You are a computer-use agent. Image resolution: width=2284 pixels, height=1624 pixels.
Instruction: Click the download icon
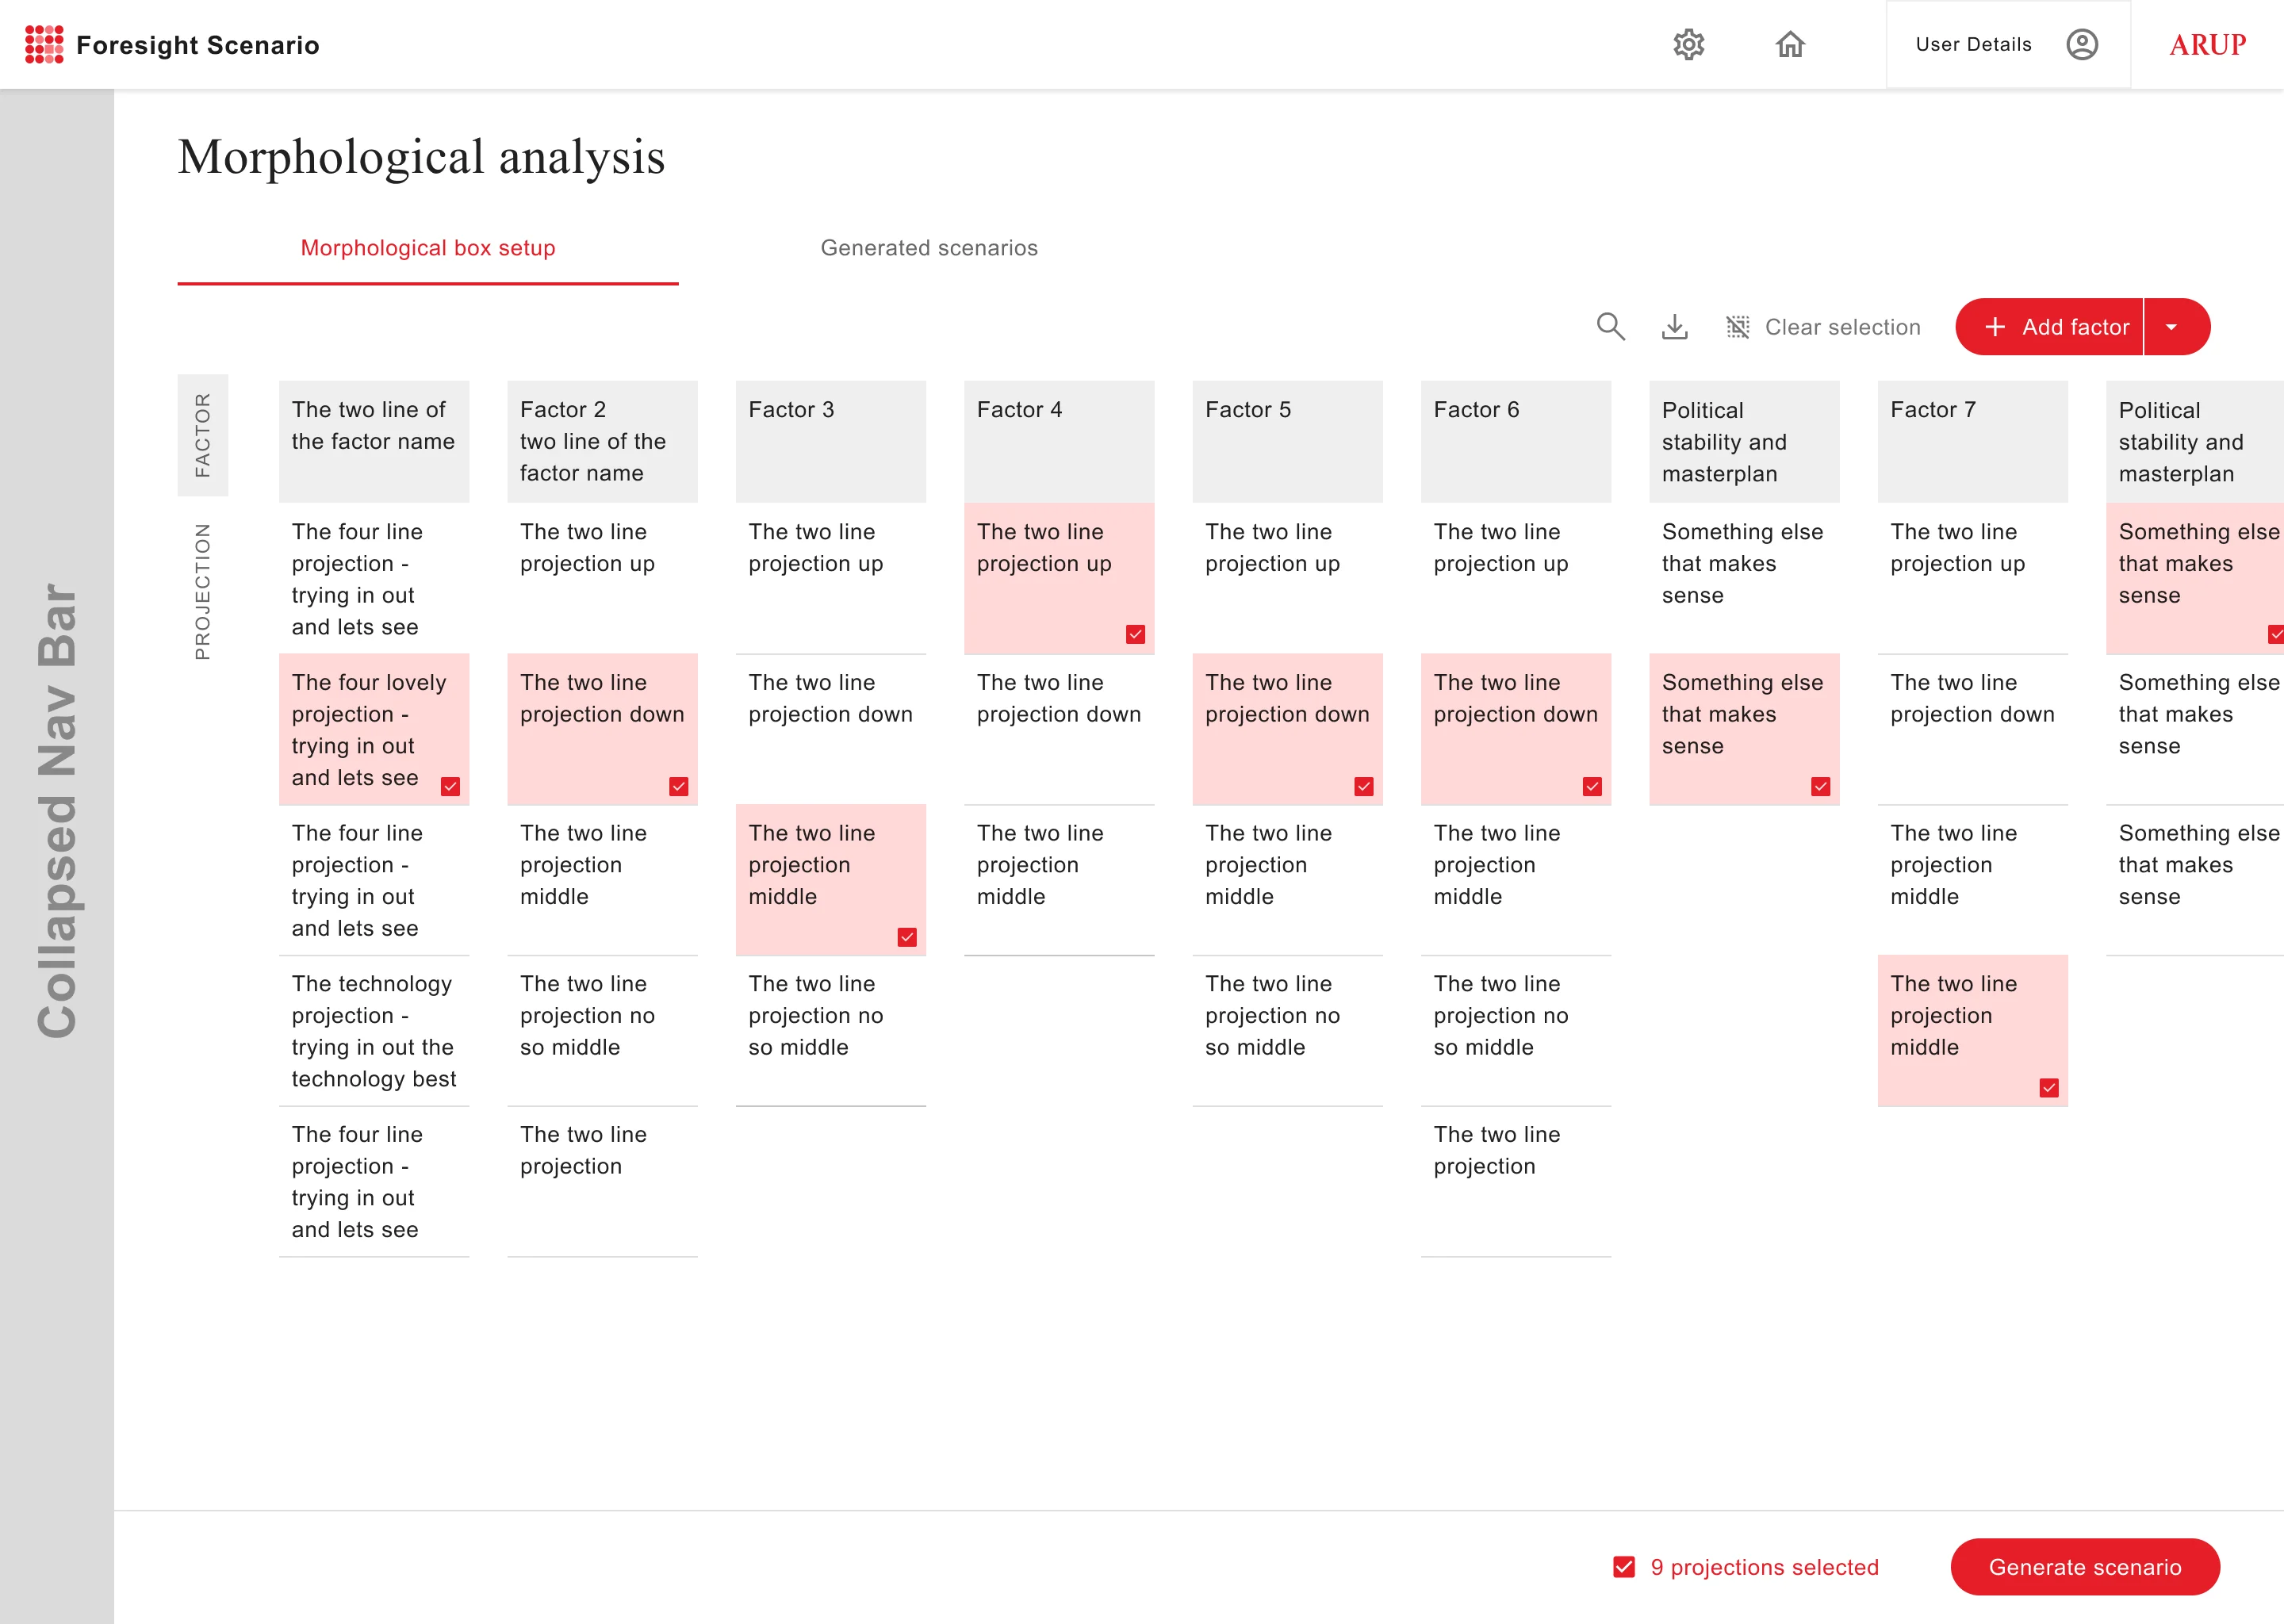[1674, 326]
